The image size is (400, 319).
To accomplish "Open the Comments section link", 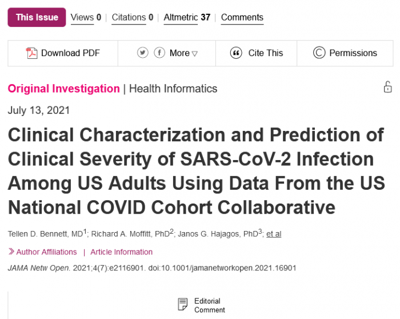I will point(242,17).
